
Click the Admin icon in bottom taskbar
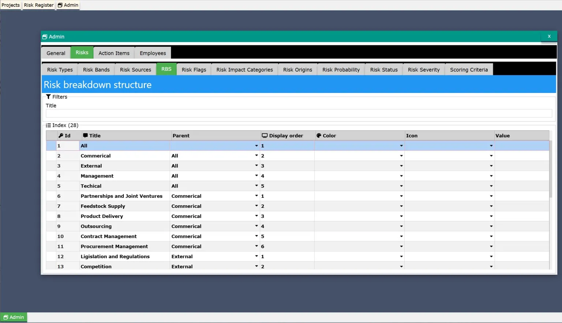pos(5,318)
